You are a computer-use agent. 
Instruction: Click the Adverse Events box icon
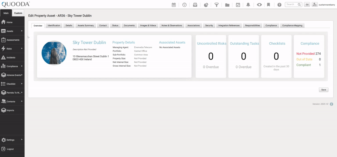click(x=3, y=75)
